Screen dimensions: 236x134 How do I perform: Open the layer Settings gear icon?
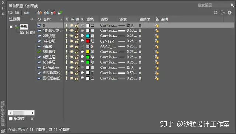[229, 13]
